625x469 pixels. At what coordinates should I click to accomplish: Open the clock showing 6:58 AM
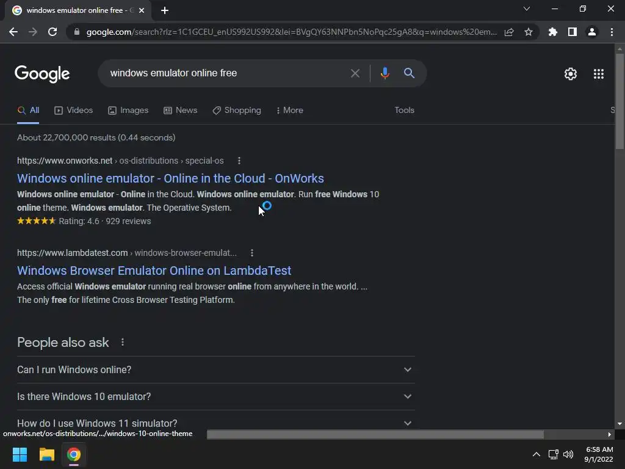pos(599,454)
